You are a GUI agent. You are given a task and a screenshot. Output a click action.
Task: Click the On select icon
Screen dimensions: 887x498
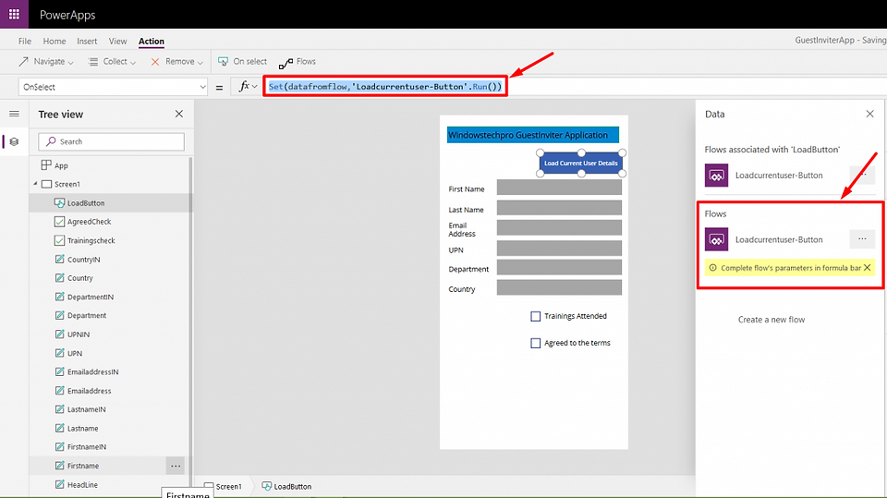click(x=224, y=62)
